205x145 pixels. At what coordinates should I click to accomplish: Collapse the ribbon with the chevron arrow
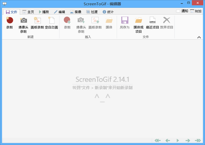pos(199,37)
